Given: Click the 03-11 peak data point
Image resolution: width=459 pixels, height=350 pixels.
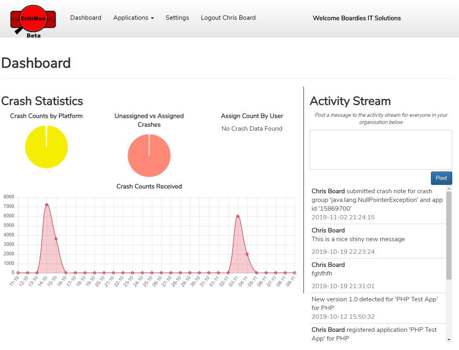Looking at the screenshot, I should pyautogui.click(x=238, y=216).
